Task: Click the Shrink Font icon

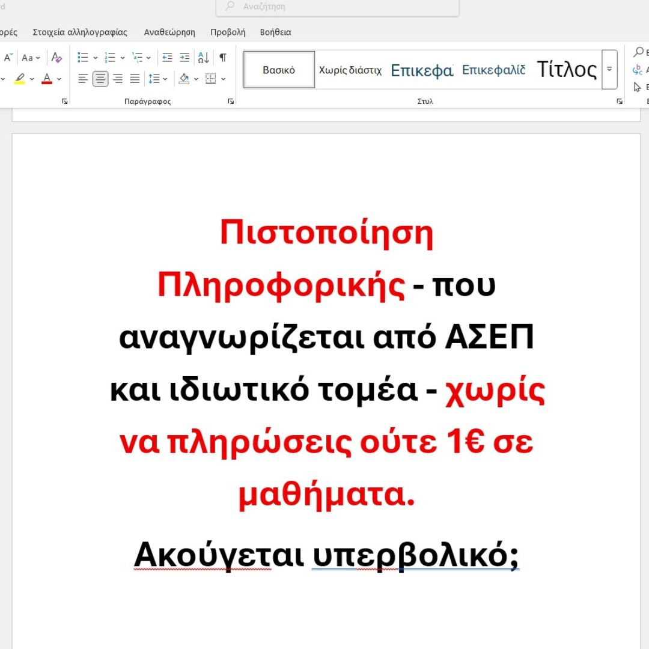Action: pos(8,58)
